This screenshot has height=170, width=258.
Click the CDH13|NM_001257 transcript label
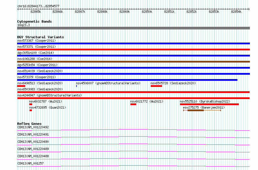30,163
